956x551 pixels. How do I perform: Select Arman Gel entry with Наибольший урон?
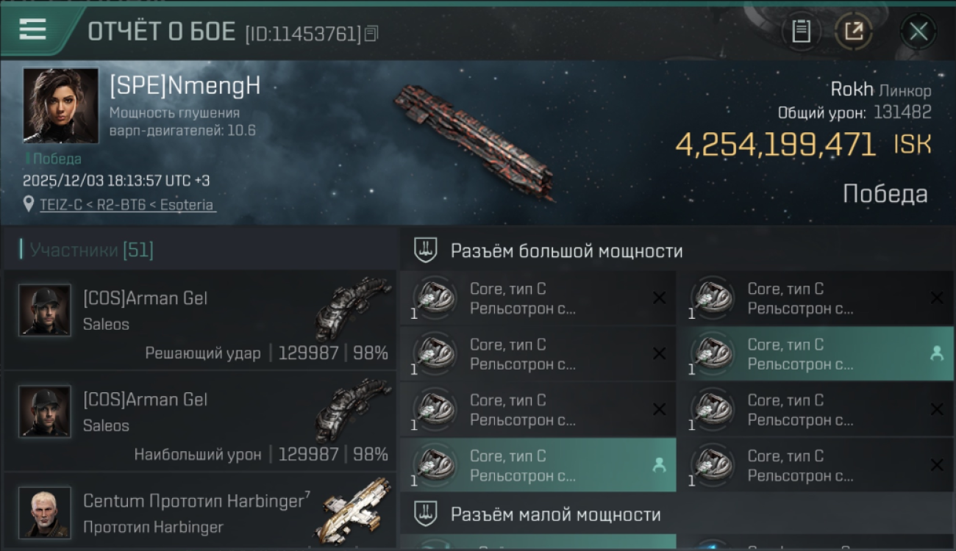click(199, 421)
